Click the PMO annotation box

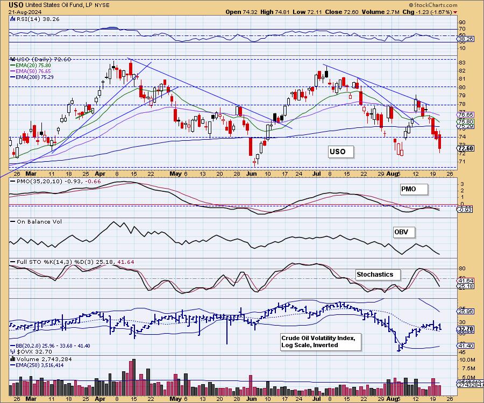pyautogui.click(x=414, y=189)
